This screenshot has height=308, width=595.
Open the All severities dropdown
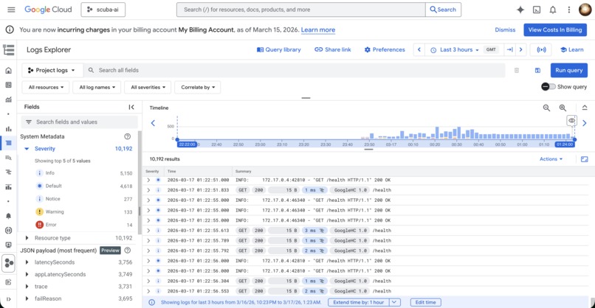pyautogui.click(x=148, y=87)
